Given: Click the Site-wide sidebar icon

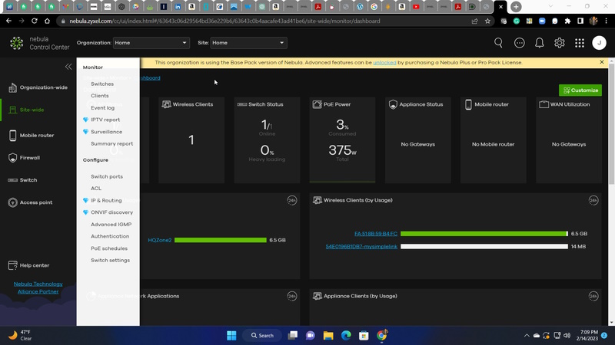Looking at the screenshot, I should point(12,110).
